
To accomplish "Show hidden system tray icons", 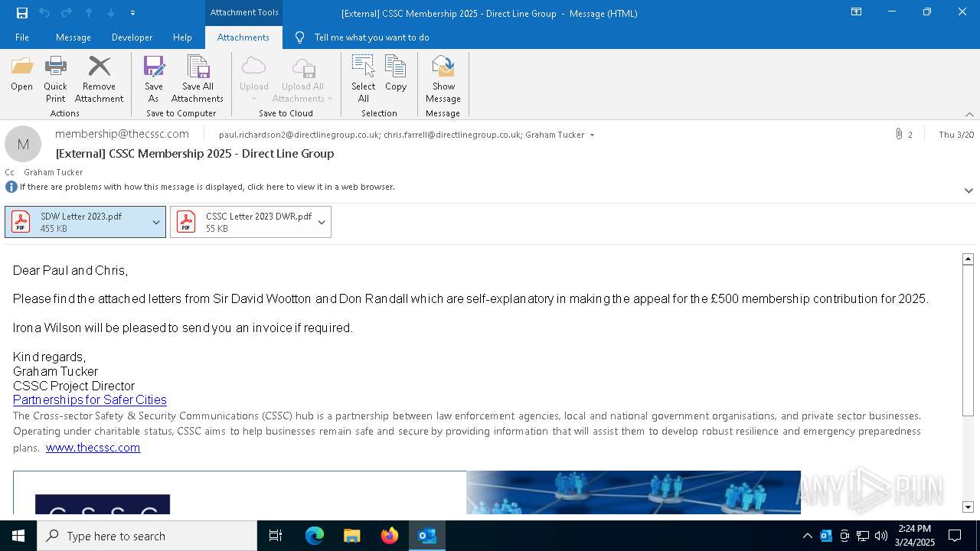I will click(x=807, y=536).
